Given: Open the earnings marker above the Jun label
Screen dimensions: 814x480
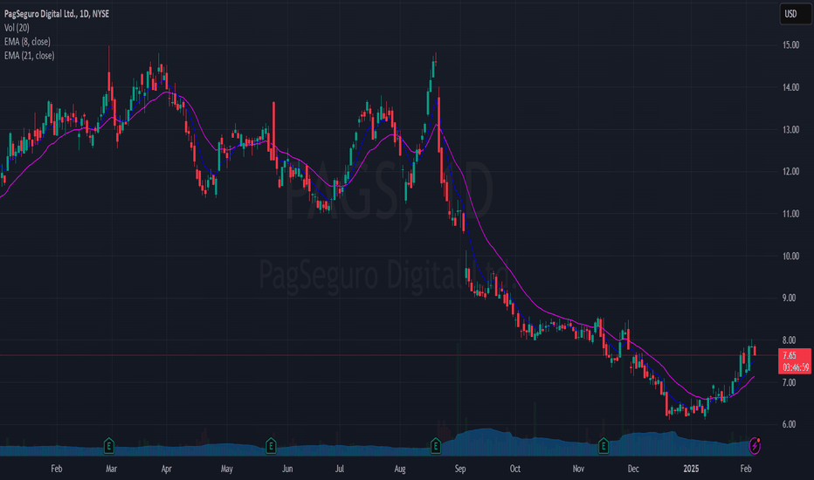Looking at the screenshot, I should coord(271,445).
